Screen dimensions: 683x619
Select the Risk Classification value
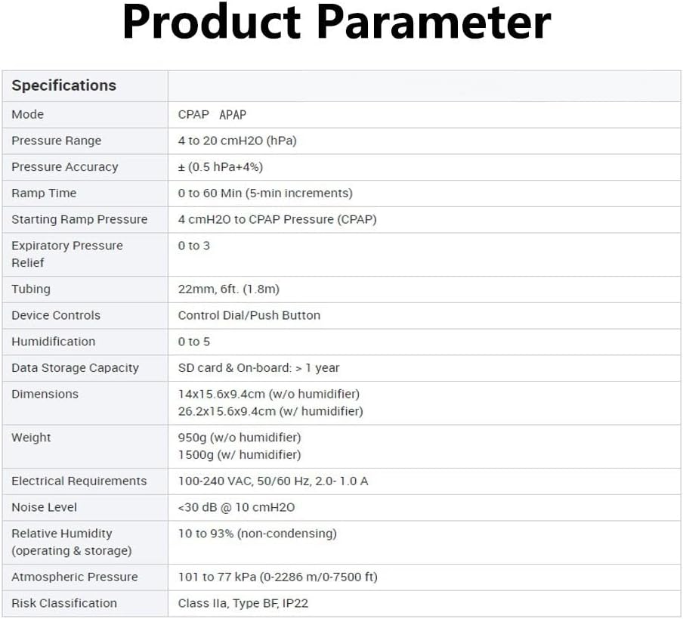click(x=243, y=604)
